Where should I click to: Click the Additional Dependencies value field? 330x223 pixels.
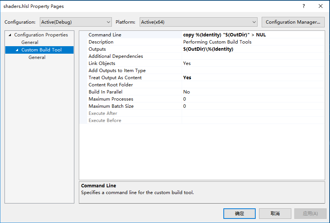tap(253, 56)
